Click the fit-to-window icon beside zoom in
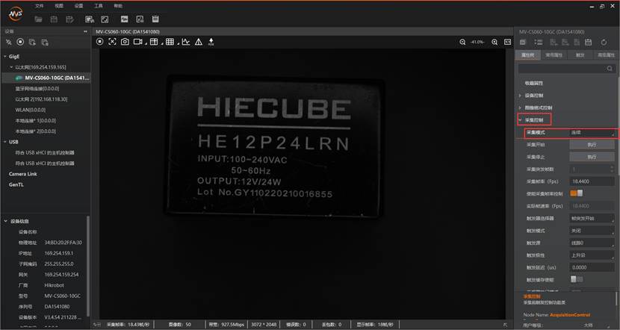The image size is (620, 330). click(508, 42)
